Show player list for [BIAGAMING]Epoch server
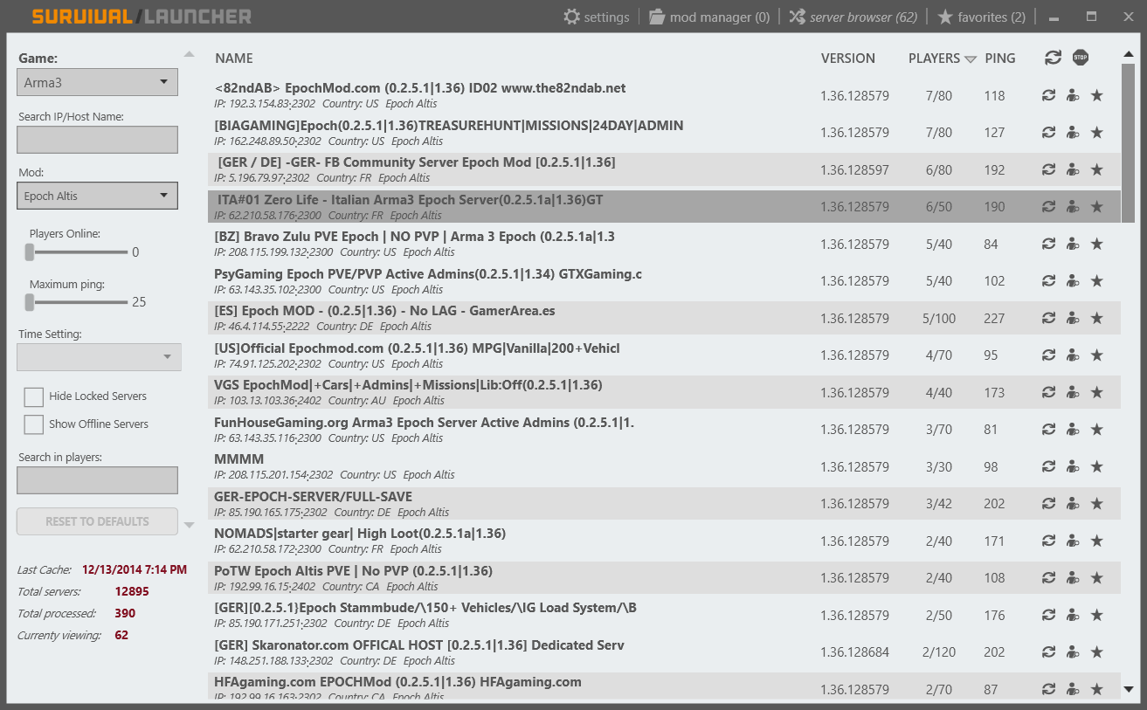This screenshot has height=710, width=1147. tap(1073, 133)
